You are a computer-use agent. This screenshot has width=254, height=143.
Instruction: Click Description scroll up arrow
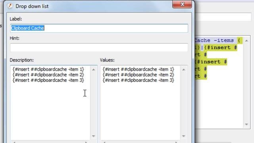pos(94,70)
